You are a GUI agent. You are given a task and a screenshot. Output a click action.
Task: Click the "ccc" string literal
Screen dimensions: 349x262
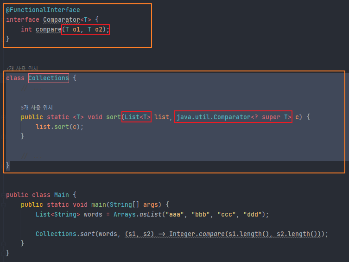[x=227, y=215]
